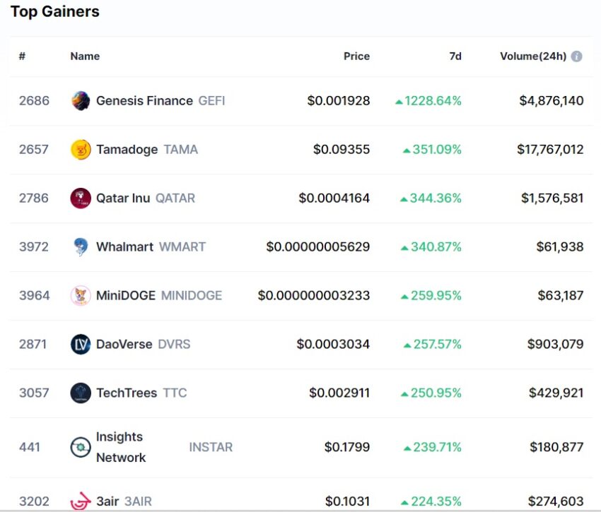The height and width of the screenshot is (512, 601).
Task: Select the TechTrees 250.95% gain value
Action: [x=431, y=393]
